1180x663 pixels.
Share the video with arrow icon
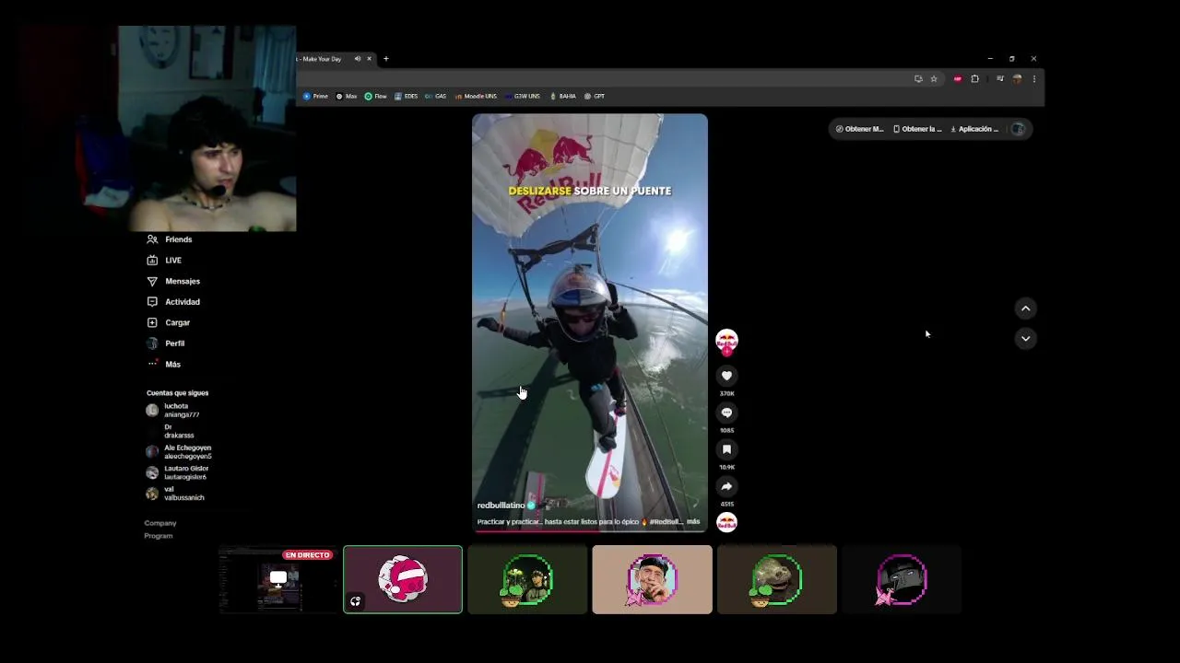[x=726, y=486]
